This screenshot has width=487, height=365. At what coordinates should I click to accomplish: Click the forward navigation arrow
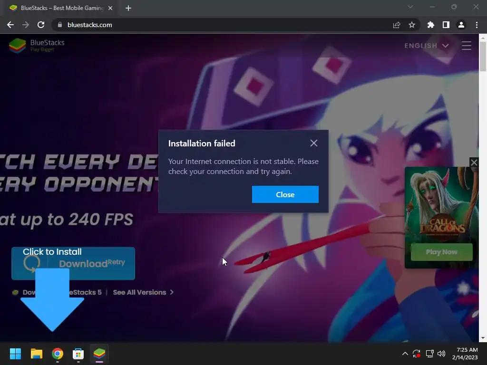(26, 25)
